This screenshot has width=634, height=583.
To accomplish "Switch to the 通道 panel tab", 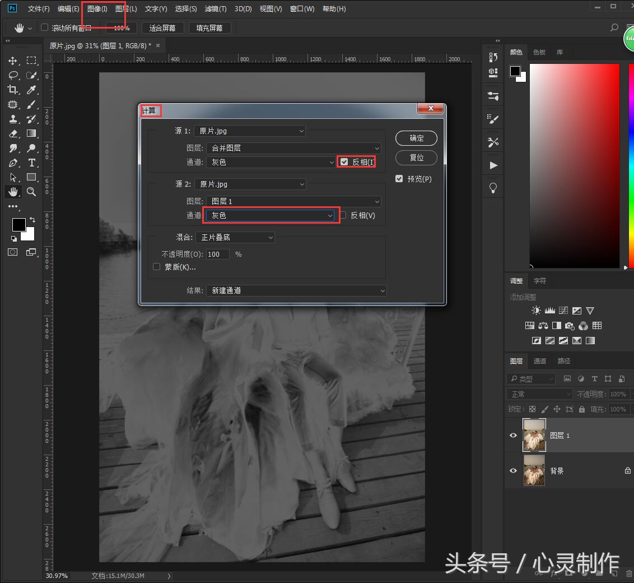I will pyautogui.click(x=539, y=361).
